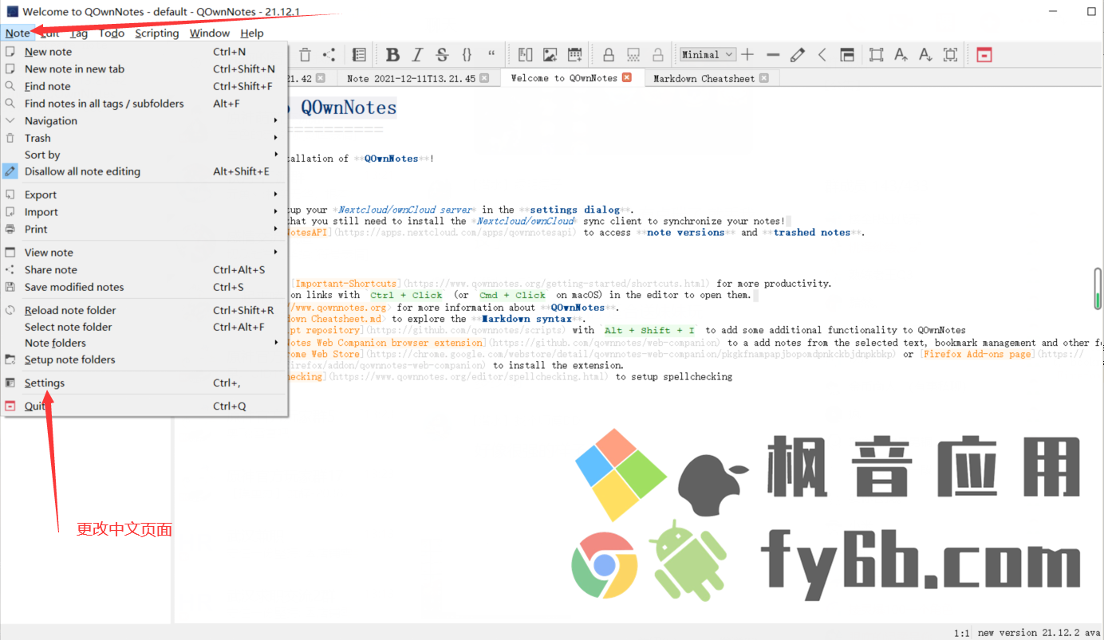
Task: Apply strikethrough with the S icon
Action: pyautogui.click(x=442, y=55)
